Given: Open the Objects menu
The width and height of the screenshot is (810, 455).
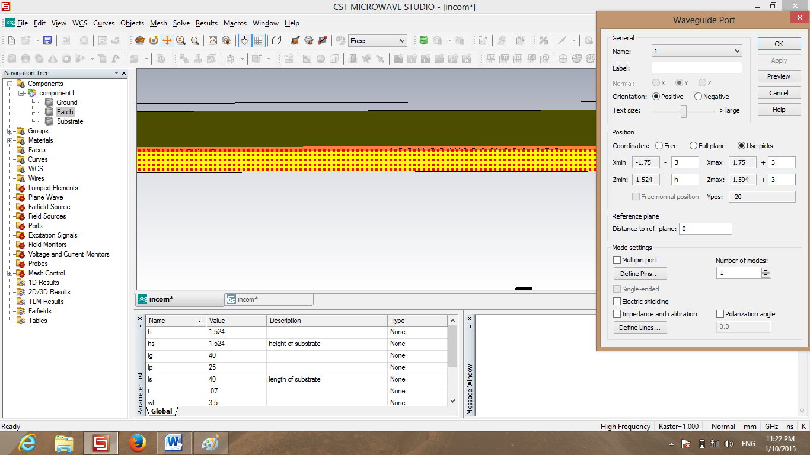Looking at the screenshot, I should coord(132,23).
